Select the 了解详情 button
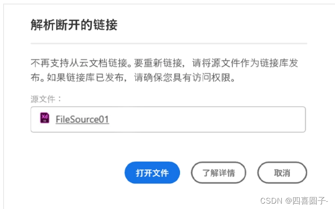This screenshot has width=335, height=209. (219, 172)
